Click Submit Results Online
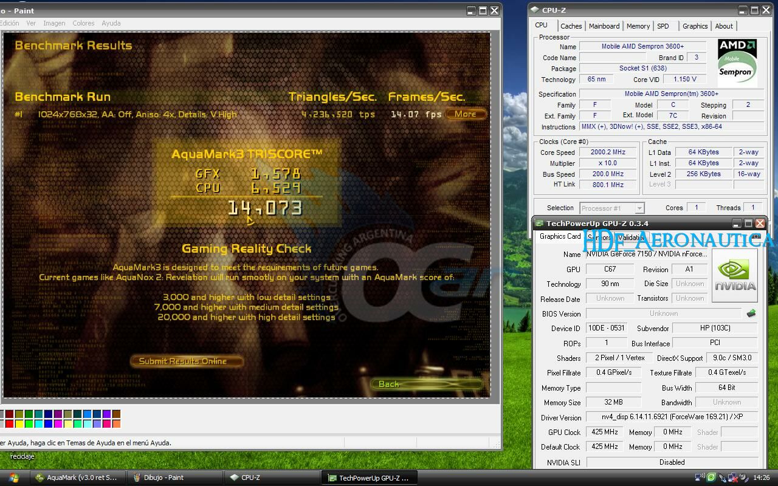 click(x=187, y=361)
